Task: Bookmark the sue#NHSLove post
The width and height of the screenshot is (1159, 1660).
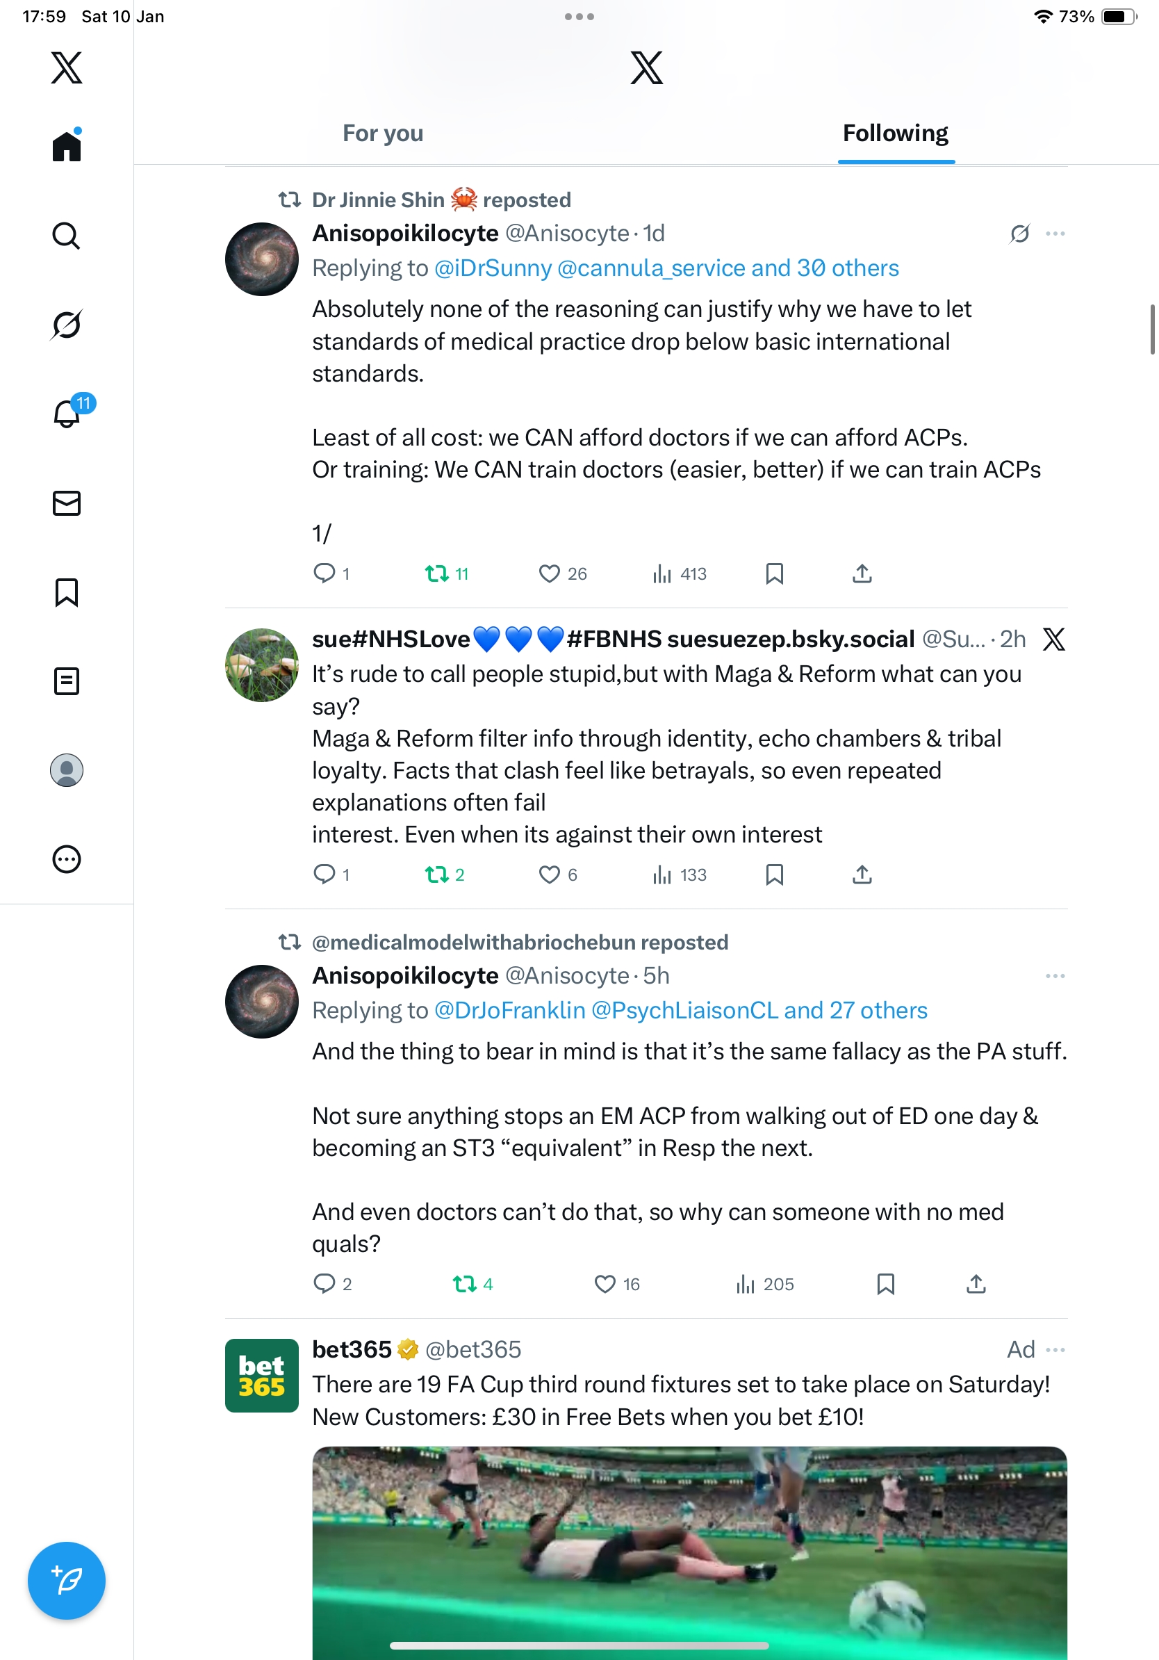Action: tap(774, 874)
